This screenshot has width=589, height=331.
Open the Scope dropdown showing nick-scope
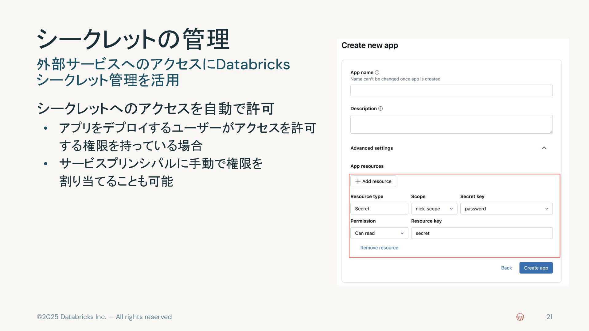pyautogui.click(x=434, y=209)
